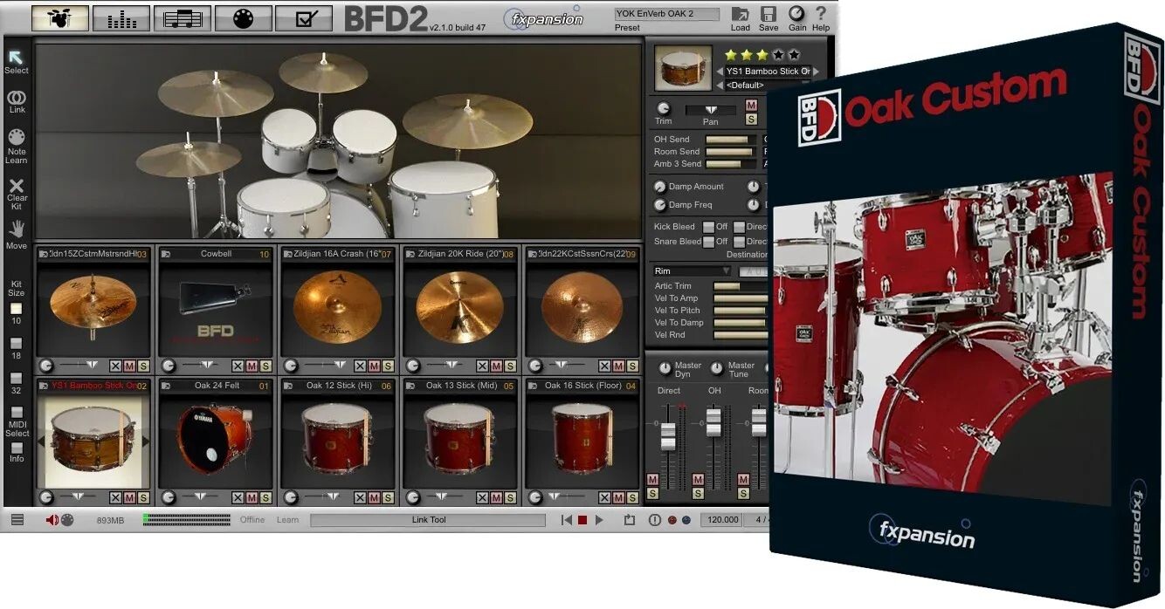Image resolution: width=1165 pixels, height=609 pixels.
Task: Click the Cowbell slot trim knob
Action: [x=169, y=366]
